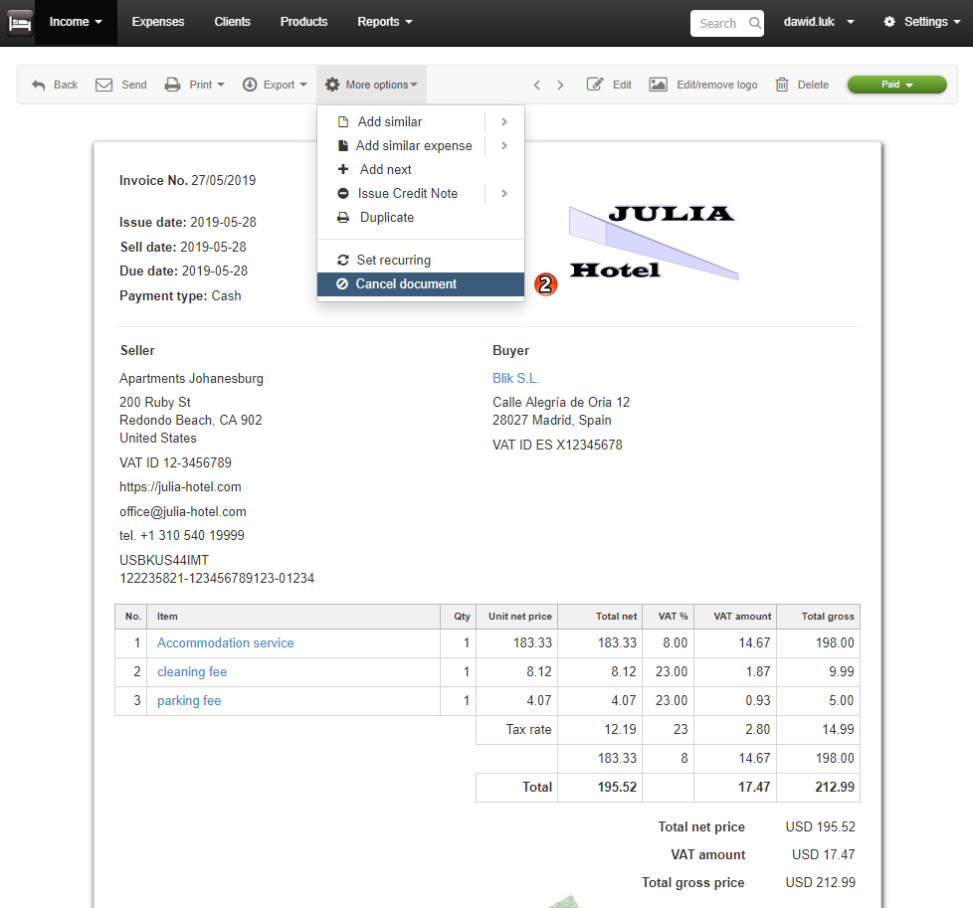973x908 pixels.
Task: Open the Print dropdown caret
Action: pyautogui.click(x=221, y=85)
